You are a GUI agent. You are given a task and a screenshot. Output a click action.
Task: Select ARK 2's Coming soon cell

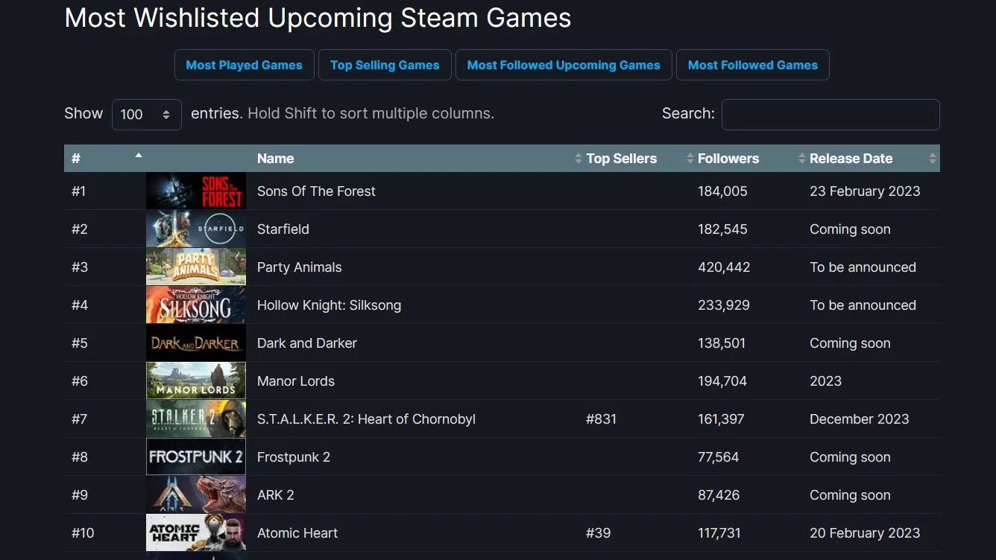pyautogui.click(x=850, y=495)
